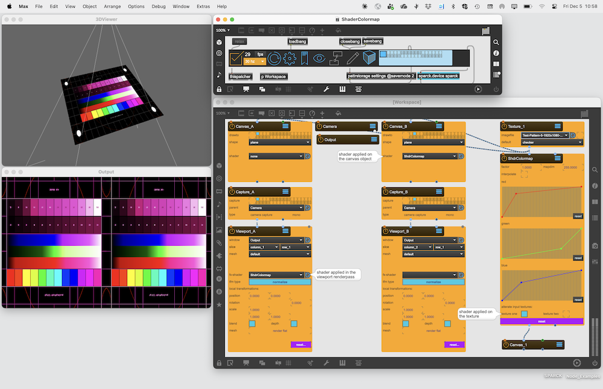
Task: Toggle the large orange checkmark box
Action: (x=235, y=58)
